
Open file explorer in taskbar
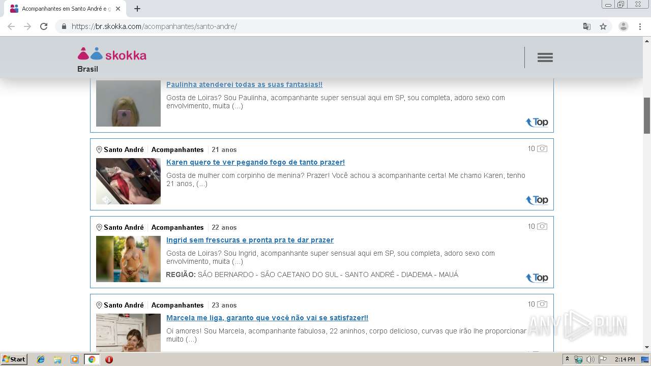pos(57,359)
